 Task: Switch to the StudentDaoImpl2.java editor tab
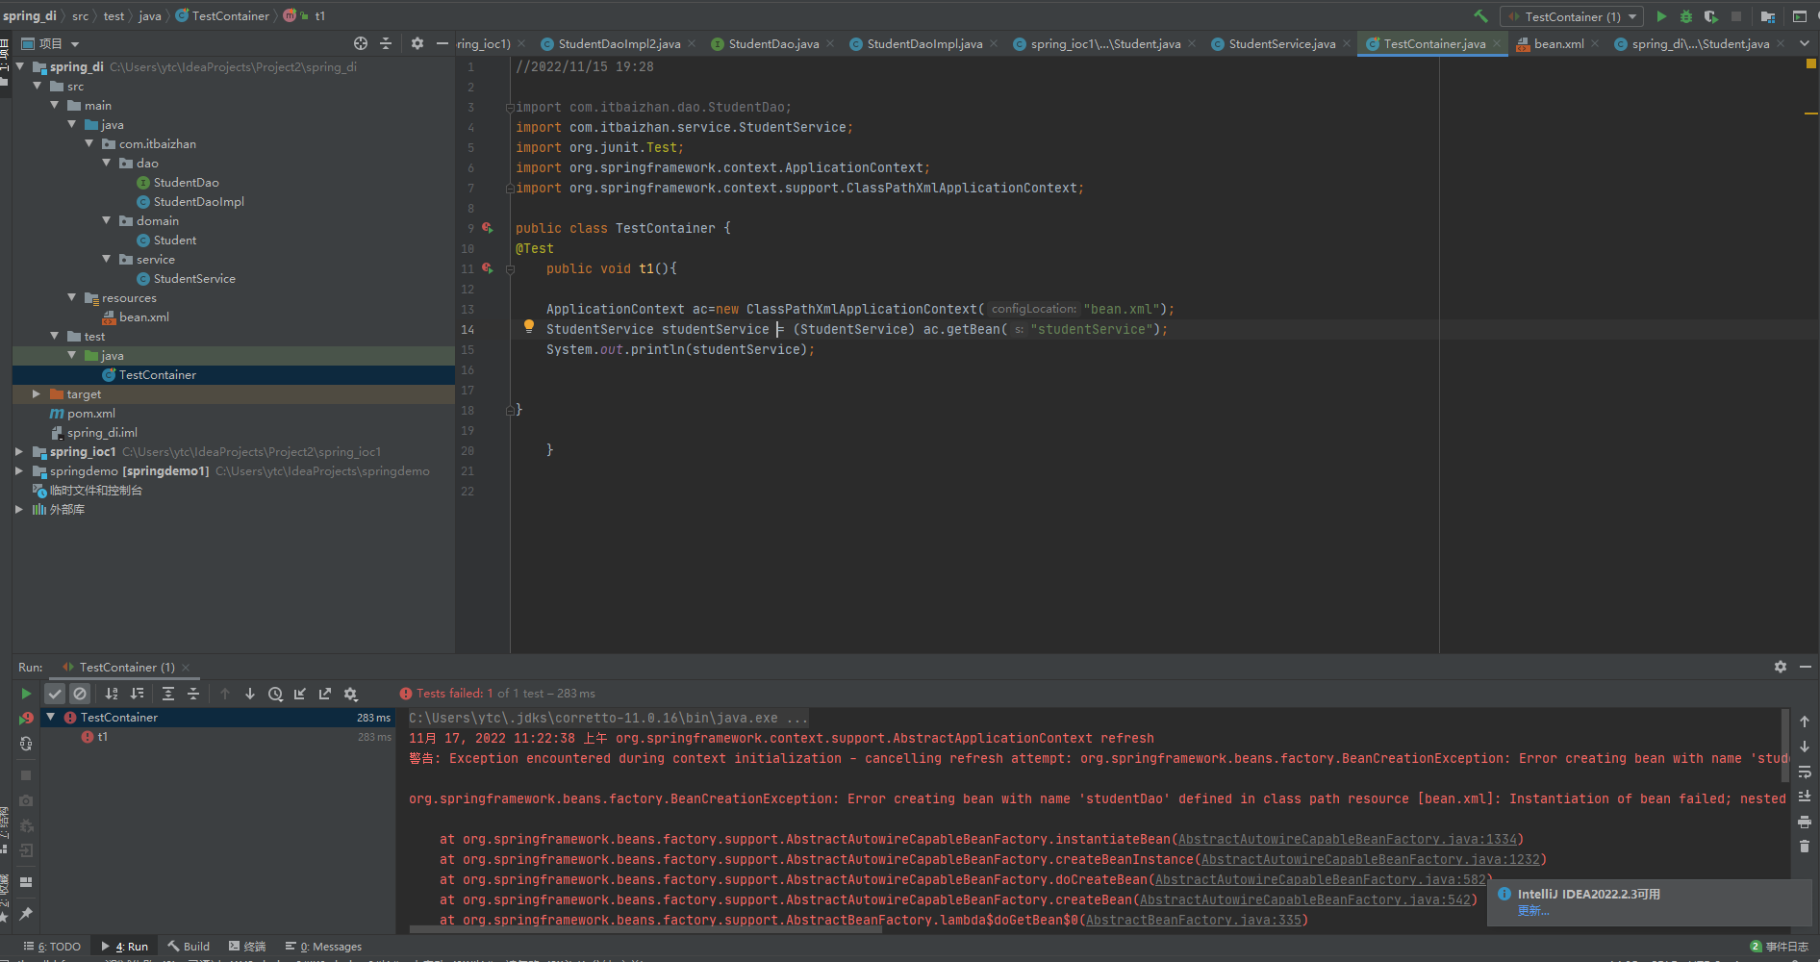(619, 43)
